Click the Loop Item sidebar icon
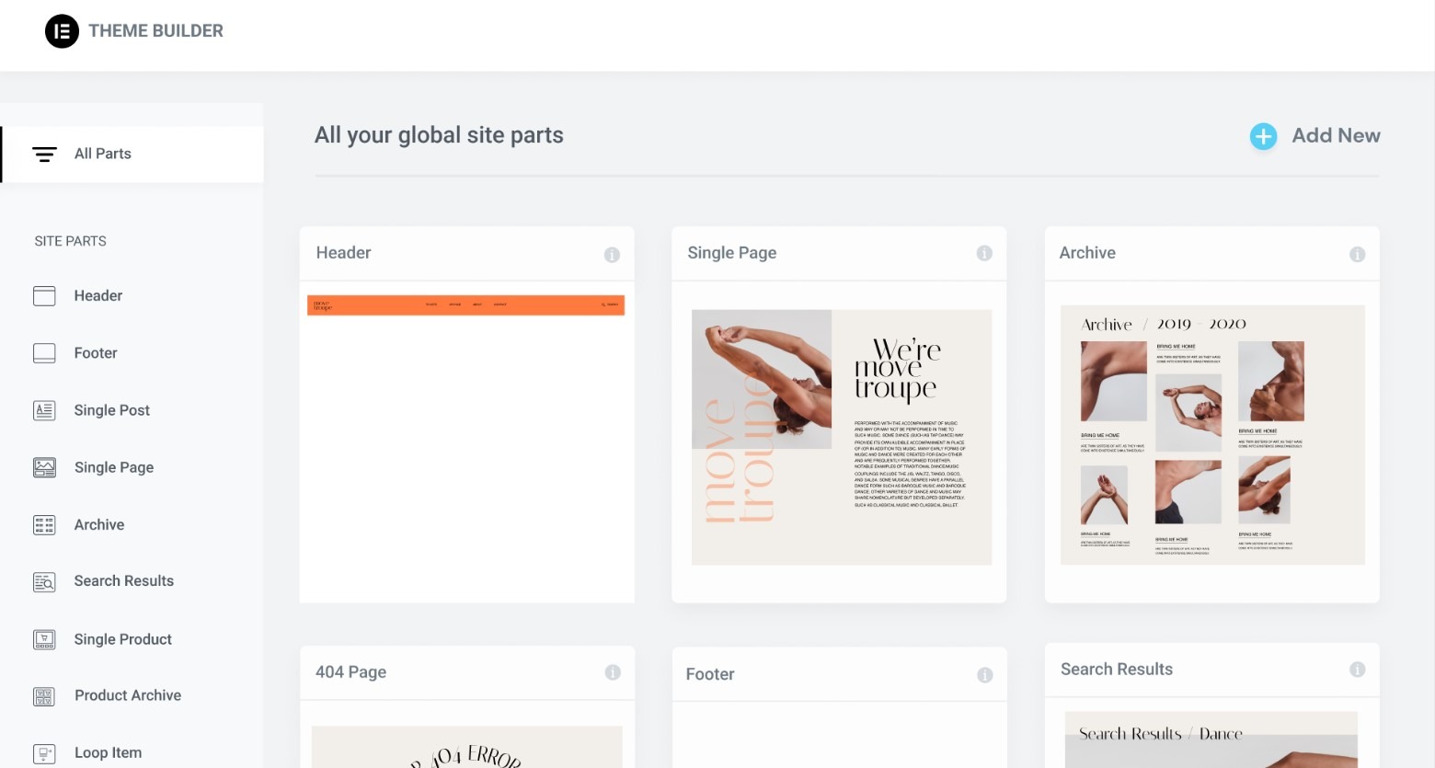The image size is (1435, 768). [x=43, y=751]
